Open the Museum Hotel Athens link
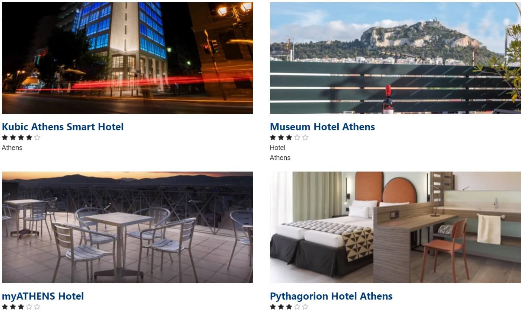Viewport: 522px width, 310px height. coord(322,127)
